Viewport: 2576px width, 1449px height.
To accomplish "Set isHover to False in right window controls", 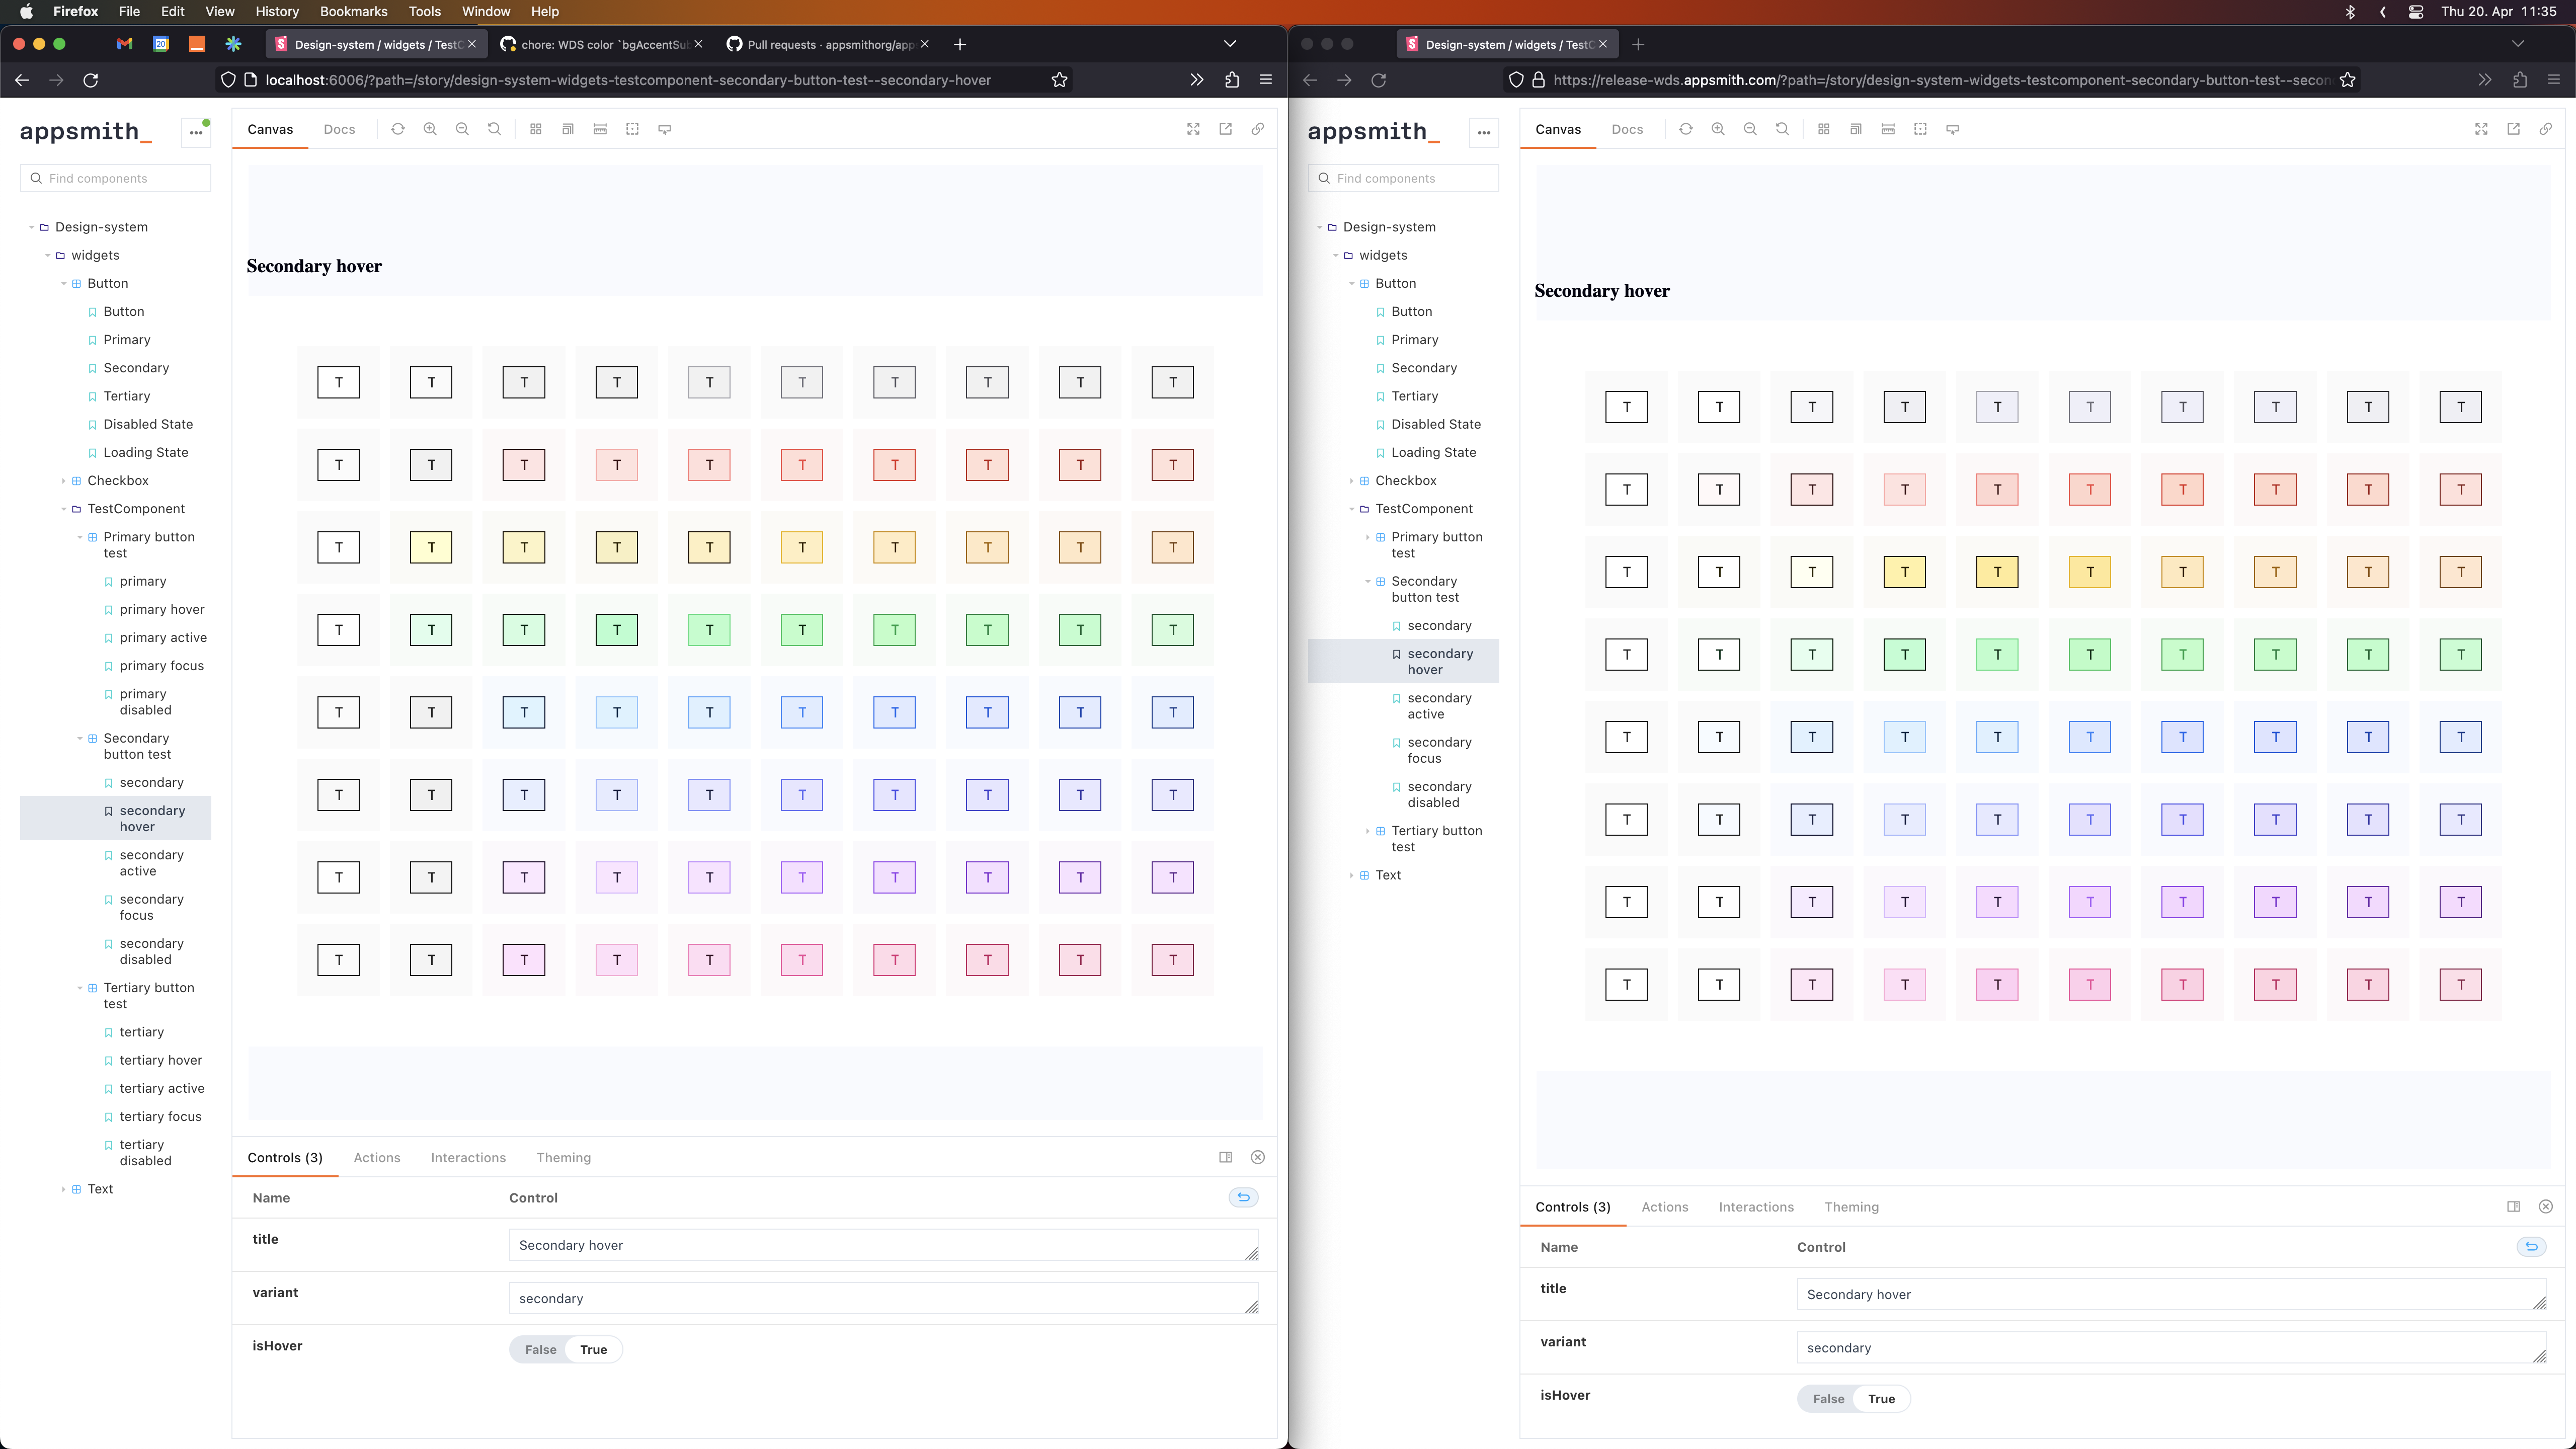I will (x=1828, y=1398).
